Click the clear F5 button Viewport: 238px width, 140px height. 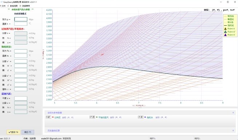pos(28,132)
